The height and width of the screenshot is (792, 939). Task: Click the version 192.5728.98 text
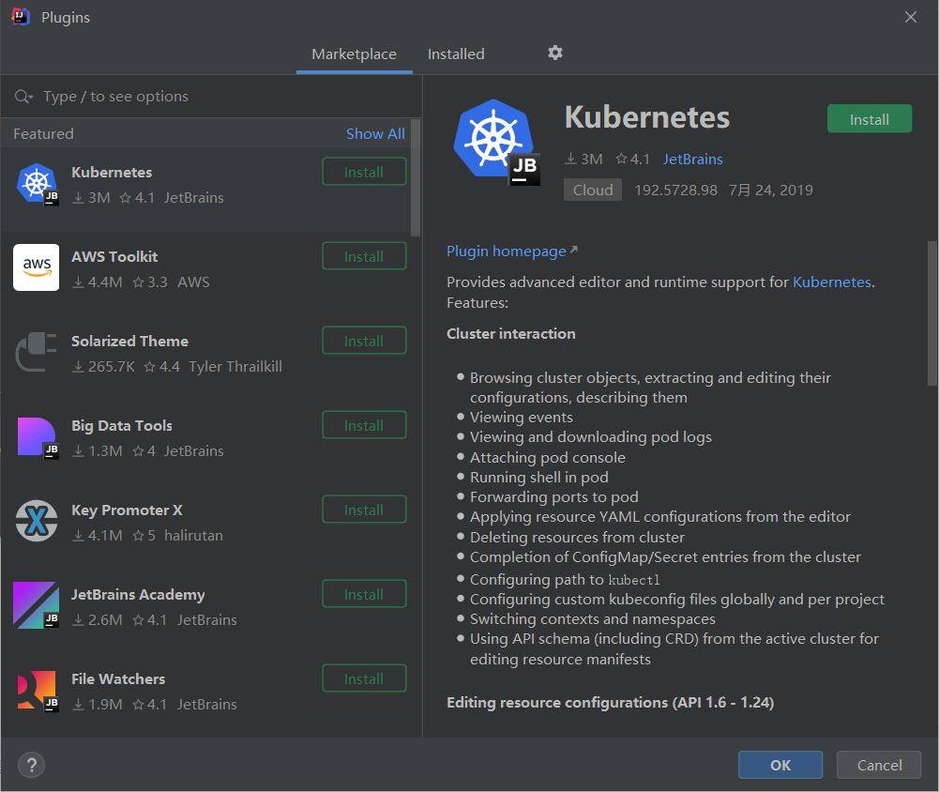[675, 190]
